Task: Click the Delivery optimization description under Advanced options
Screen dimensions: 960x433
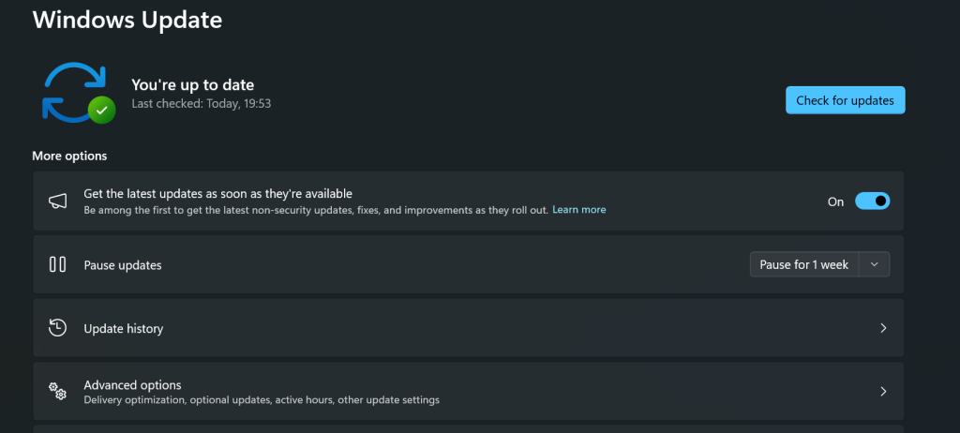Action: pyautogui.click(x=262, y=400)
